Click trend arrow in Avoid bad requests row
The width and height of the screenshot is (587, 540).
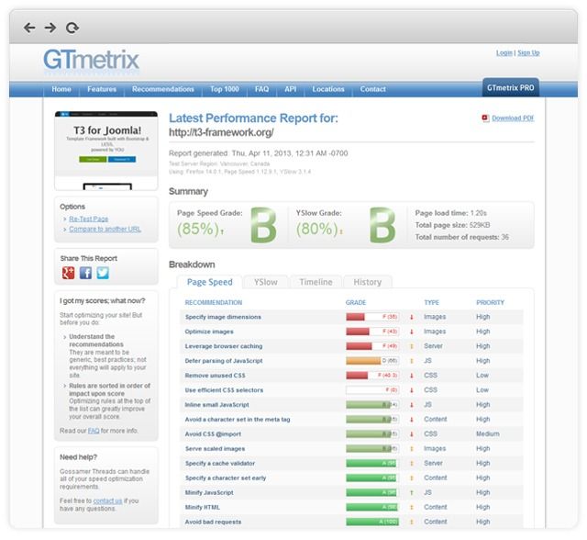pos(412,522)
